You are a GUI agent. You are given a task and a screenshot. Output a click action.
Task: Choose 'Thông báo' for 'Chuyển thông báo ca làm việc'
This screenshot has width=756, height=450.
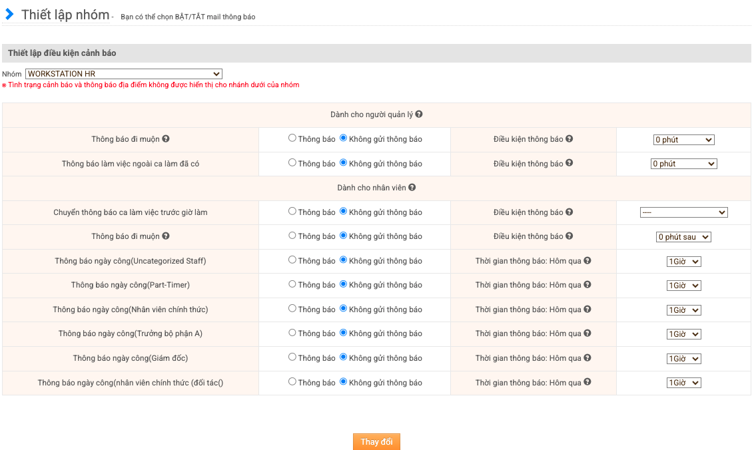coord(292,212)
